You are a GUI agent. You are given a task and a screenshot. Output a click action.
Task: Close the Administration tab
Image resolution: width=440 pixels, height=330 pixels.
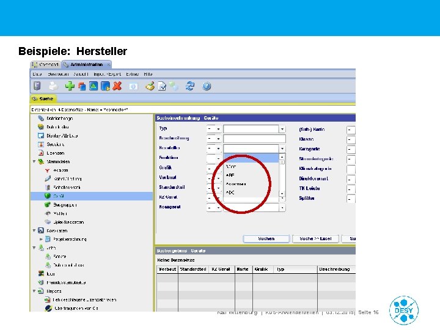point(108,65)
